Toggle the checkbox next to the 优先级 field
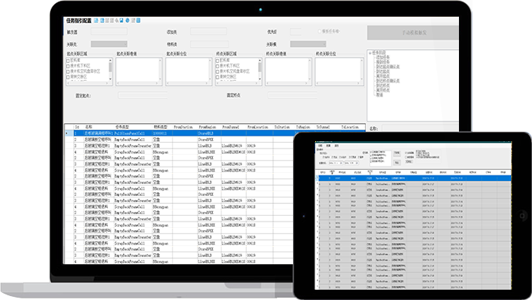The width and height of the screenshot is (532, 300). click(x=319, y=32)
